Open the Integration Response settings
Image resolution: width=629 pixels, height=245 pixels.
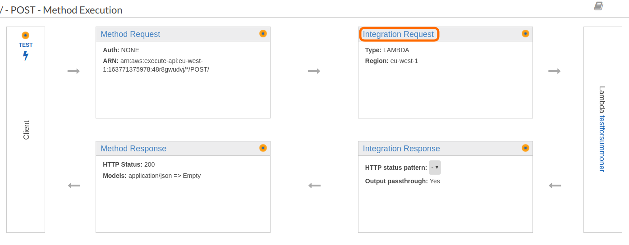[401, 149]
